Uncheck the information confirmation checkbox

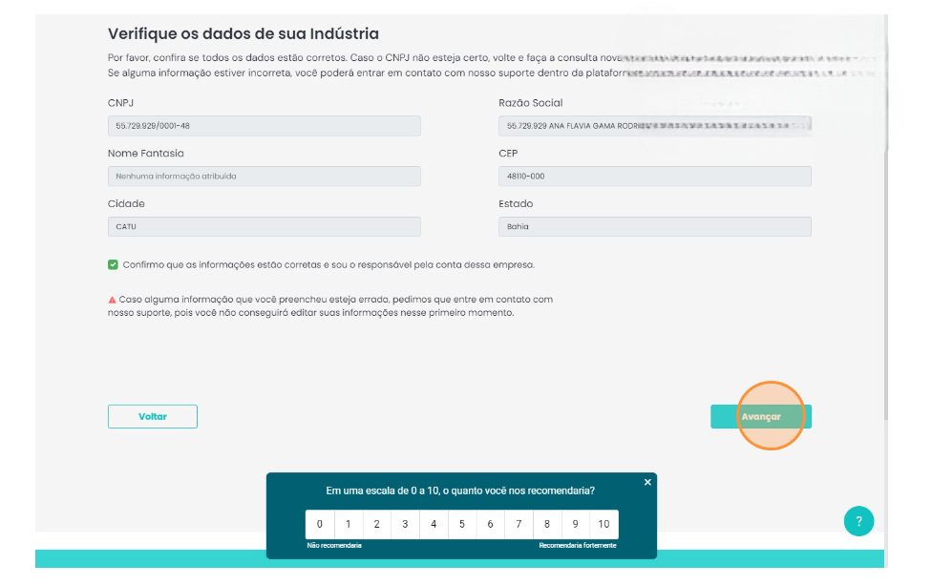click(x=113, y=264)
